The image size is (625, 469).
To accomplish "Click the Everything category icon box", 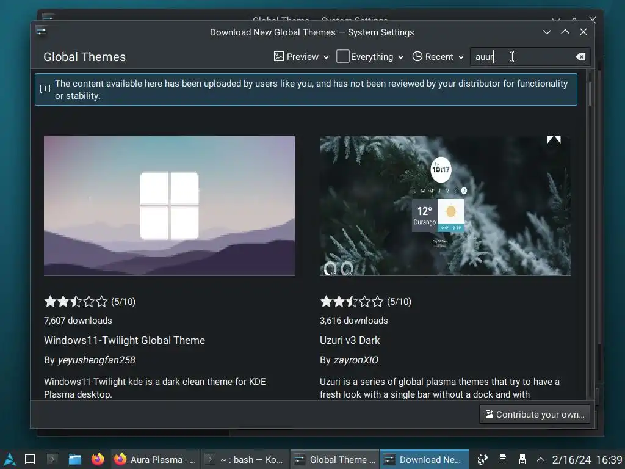I will pyautogui.click(x=343, y=57).
